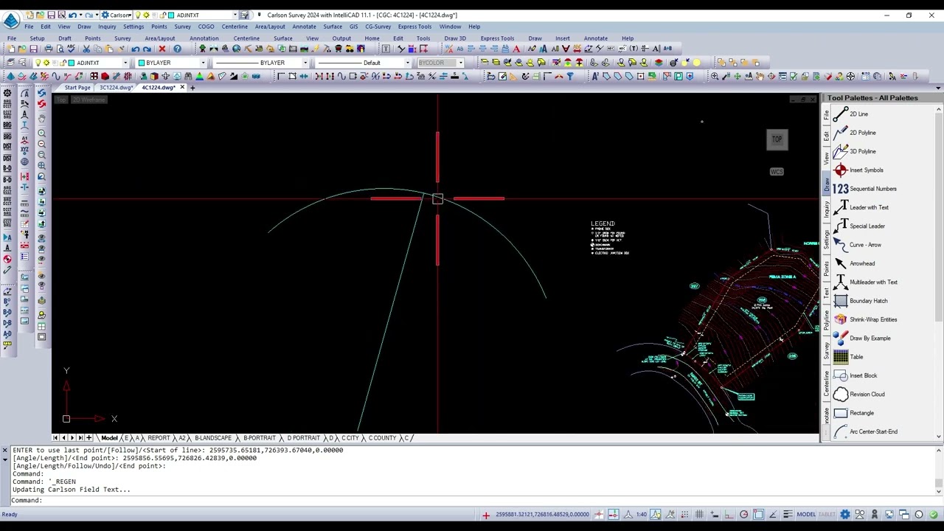
Task: Toggle the layer lock icon for ADJNTXT
Action: coord(63,63)
